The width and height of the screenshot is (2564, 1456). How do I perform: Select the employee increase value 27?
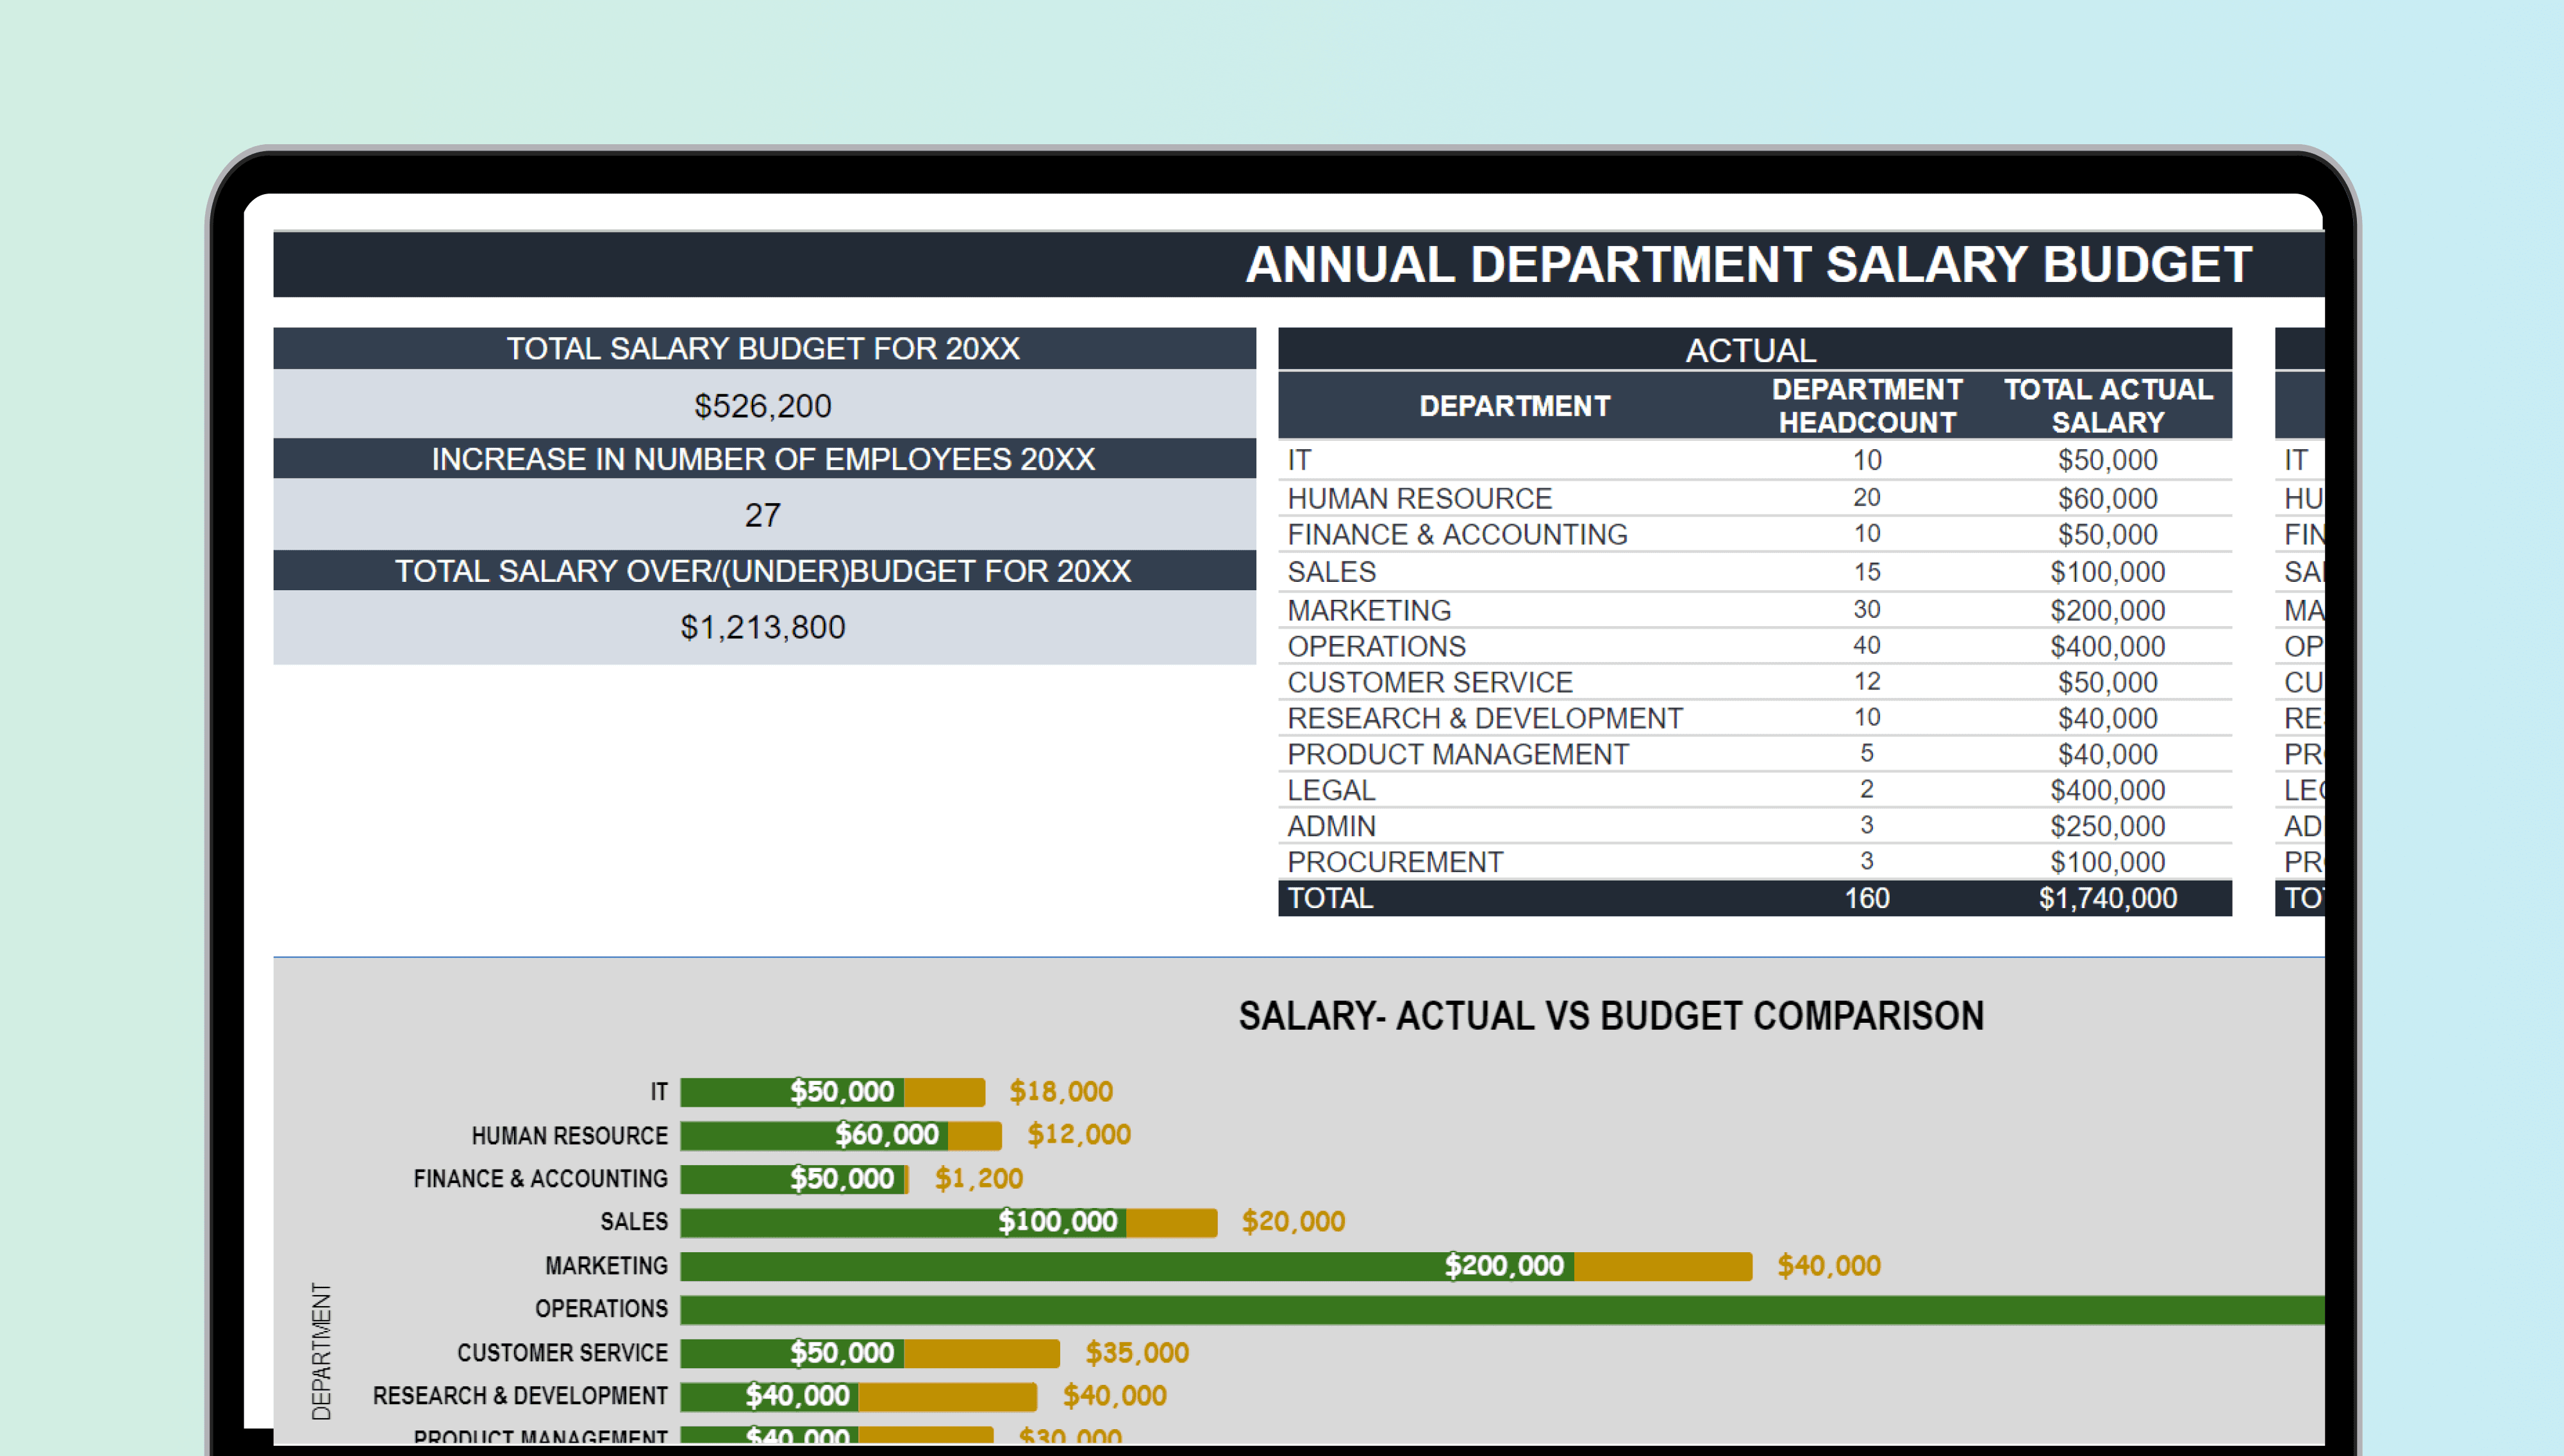764,515
